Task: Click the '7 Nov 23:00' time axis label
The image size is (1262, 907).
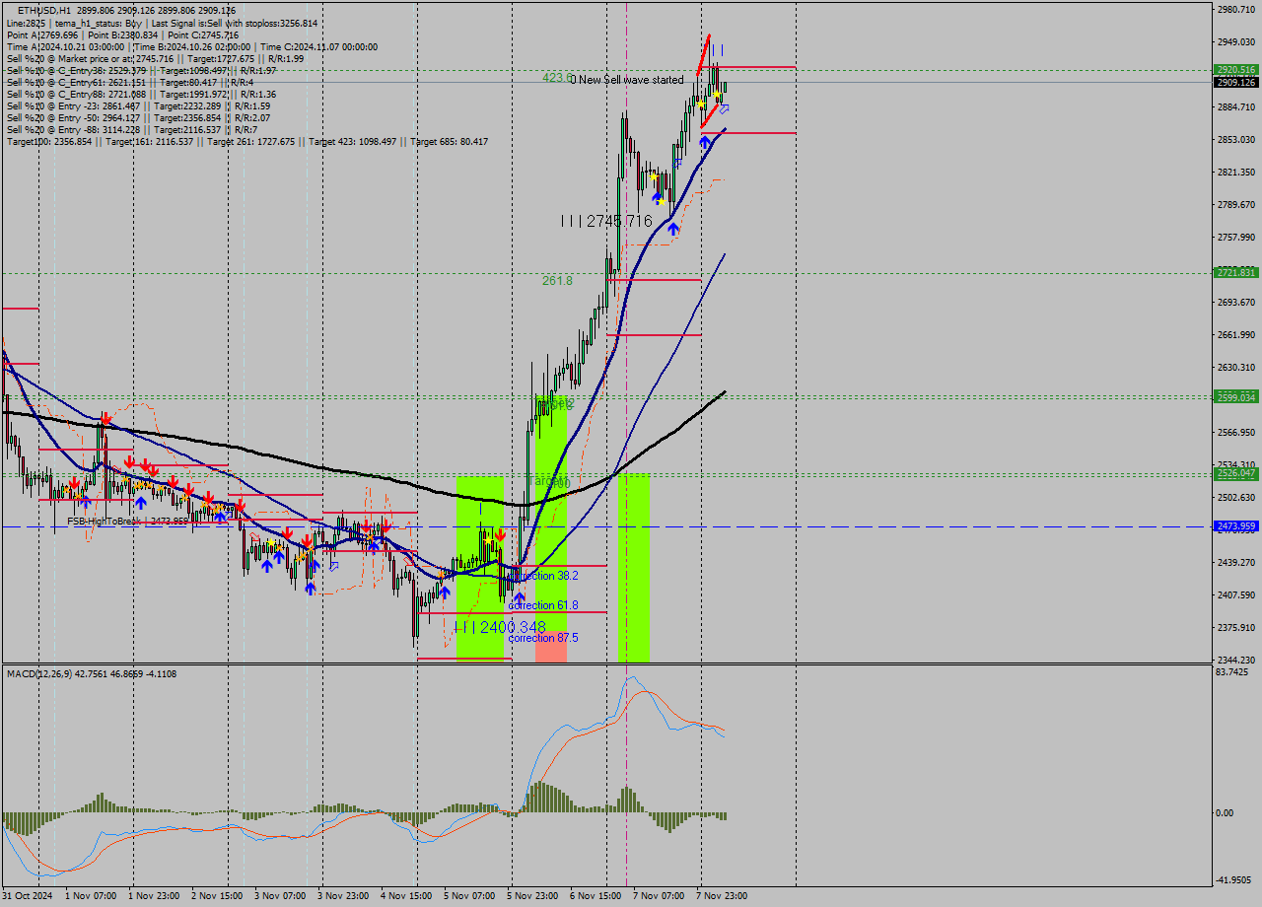Action: pyautogui.click(x=721, y=896)
